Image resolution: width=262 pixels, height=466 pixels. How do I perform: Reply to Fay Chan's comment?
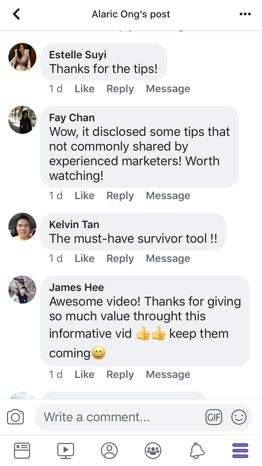tap(120, 196)
